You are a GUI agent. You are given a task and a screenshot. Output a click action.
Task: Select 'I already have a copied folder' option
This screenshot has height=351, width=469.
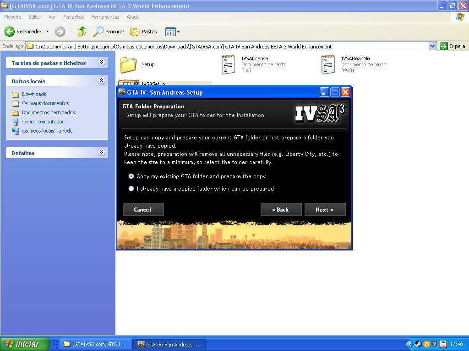click(131, 189)
